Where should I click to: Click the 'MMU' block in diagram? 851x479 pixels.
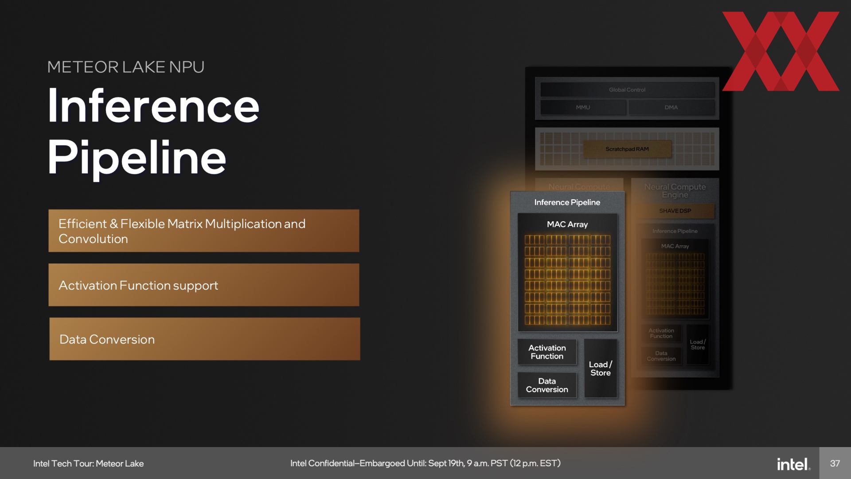(x=583, y=107)
